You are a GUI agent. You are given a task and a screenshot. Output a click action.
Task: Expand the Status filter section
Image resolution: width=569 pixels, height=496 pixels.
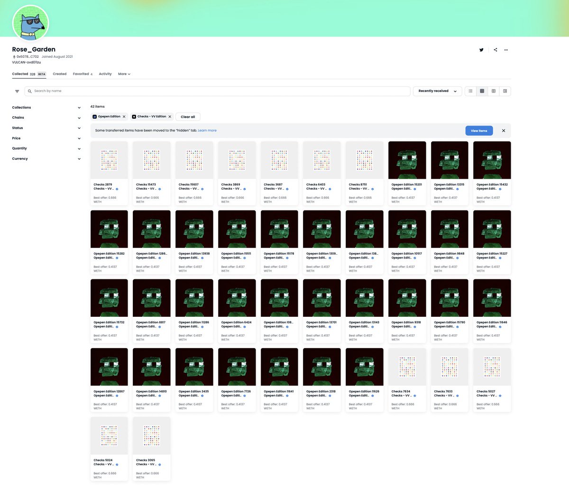[x=46, y=128]
